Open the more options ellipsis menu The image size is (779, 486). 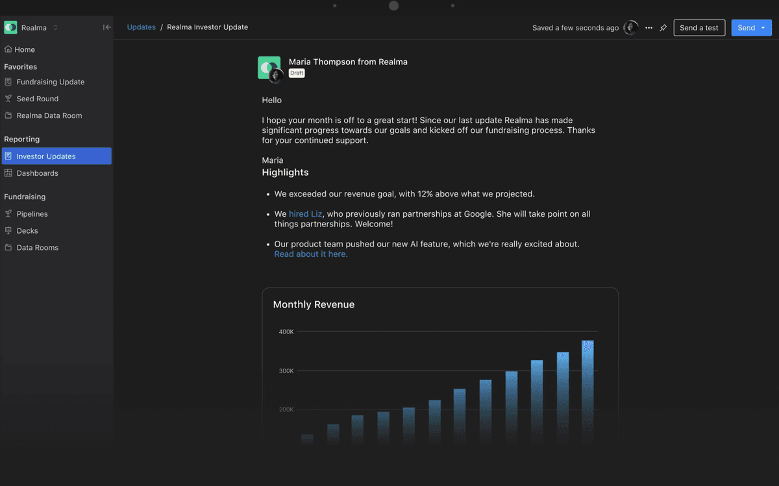pyautogui.click(x=649, y=27)
